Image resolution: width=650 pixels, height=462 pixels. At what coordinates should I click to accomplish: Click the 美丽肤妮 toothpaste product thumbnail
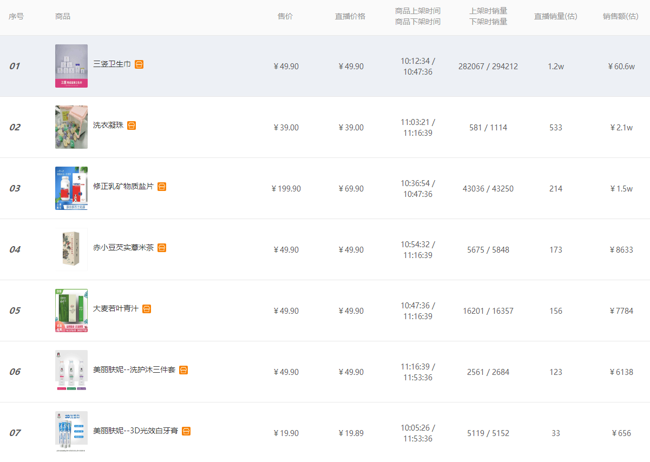click(x=71, y=433)
